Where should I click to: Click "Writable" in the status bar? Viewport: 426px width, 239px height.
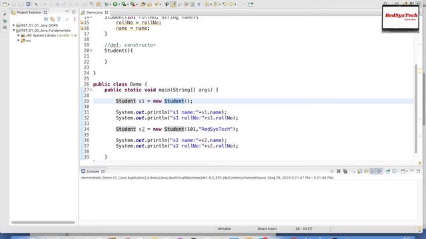pyautogui.click(x=224, y=228)
